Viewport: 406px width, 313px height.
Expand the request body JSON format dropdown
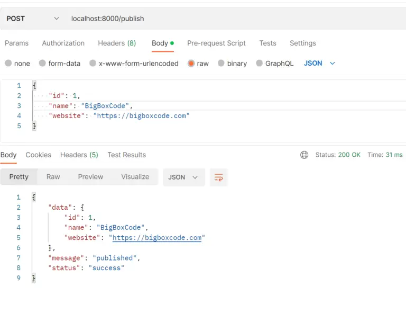point(319,63)
